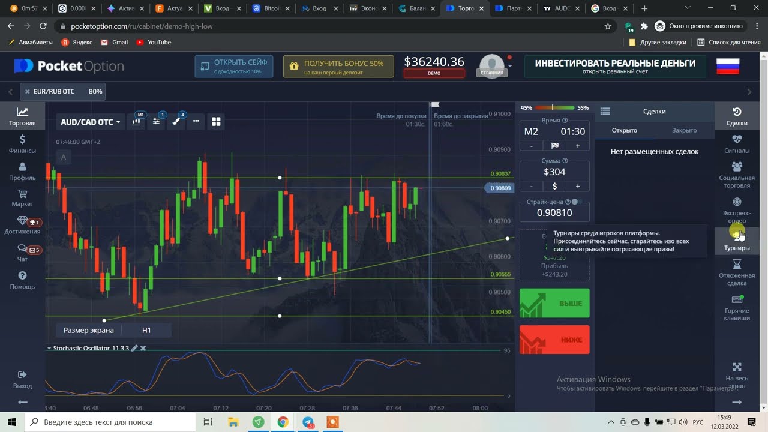Click the Сумма $304 amount field
The height and width of the screenshot is (432, 768).
554,172
